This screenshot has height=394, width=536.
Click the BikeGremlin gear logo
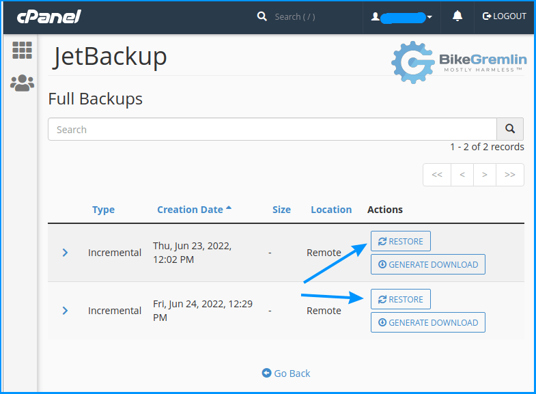pyautogui.click(x=412, y=62)
